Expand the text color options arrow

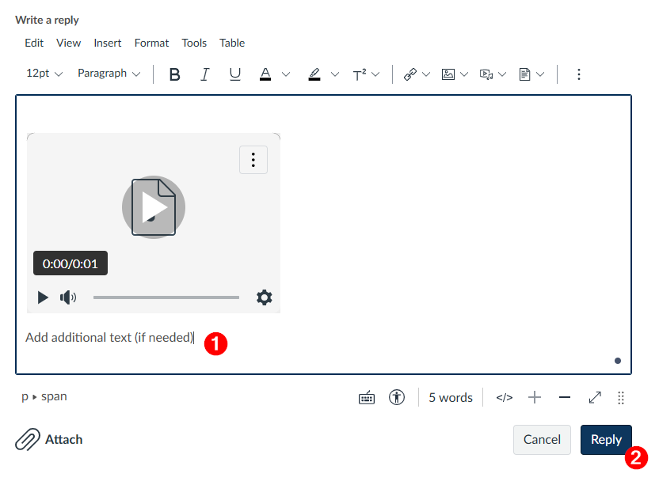(286, 74)
